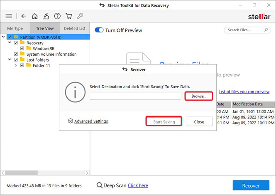Viewport: 276px width, 195px height.
Task: Click 'Marked 425.48 MB in 13 files' status
Action: tap(44, 185)
